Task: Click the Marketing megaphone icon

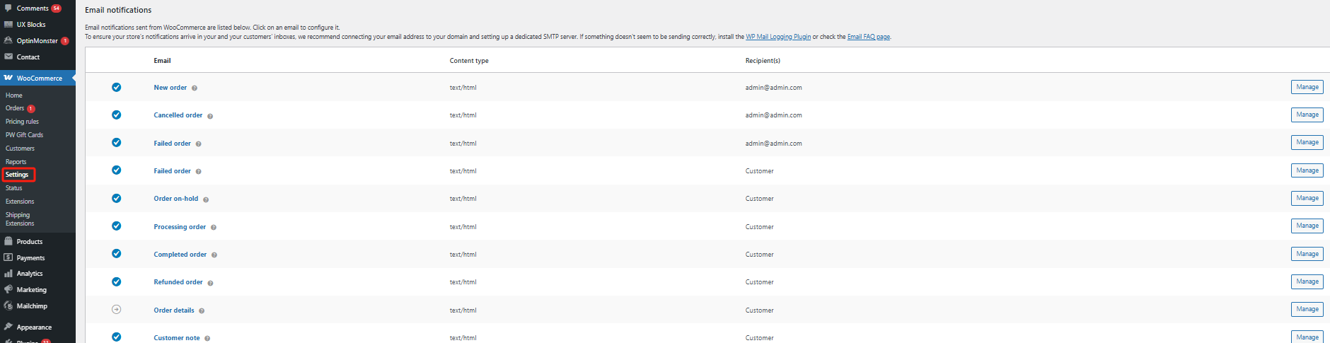Action: point(8,290)
